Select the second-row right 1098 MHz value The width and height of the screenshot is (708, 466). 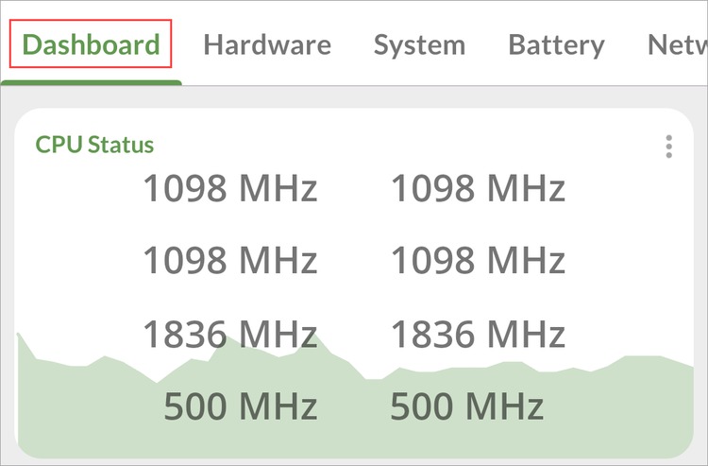click(x=479, y=260)
